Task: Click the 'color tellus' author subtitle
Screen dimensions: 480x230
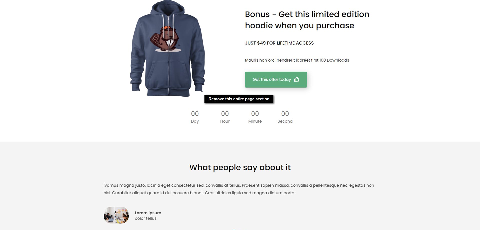Action: 145,218
